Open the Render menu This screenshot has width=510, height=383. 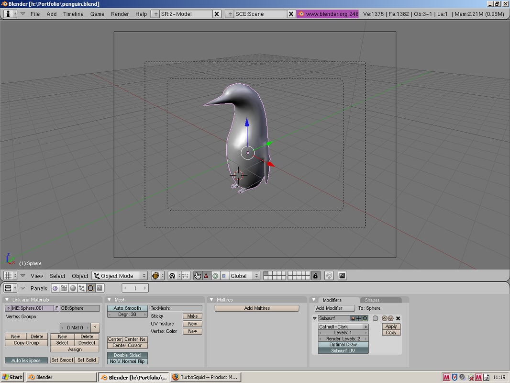(x=120, y=14)
